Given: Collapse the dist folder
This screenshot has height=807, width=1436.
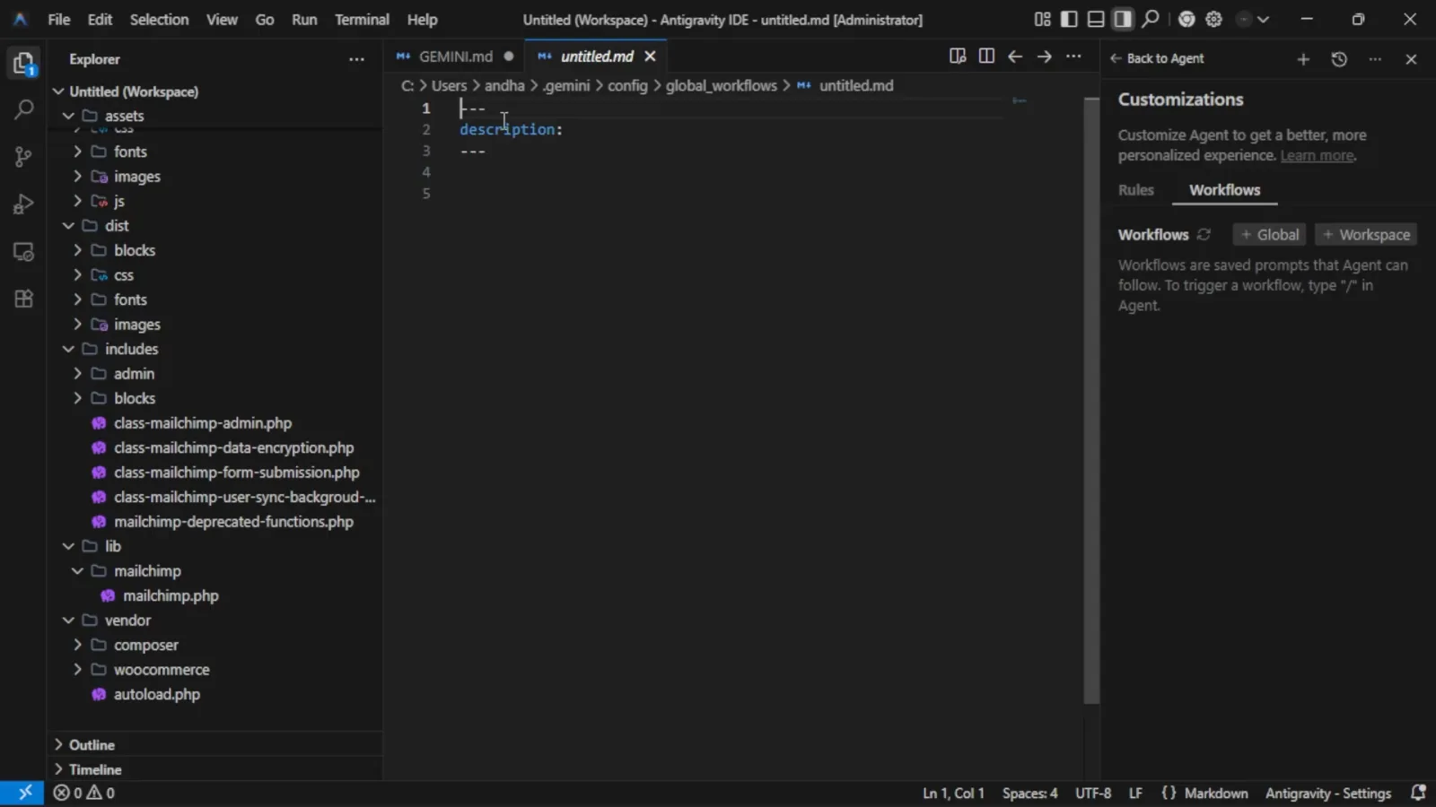Looking at the screenshot, I should pos(68,226).
